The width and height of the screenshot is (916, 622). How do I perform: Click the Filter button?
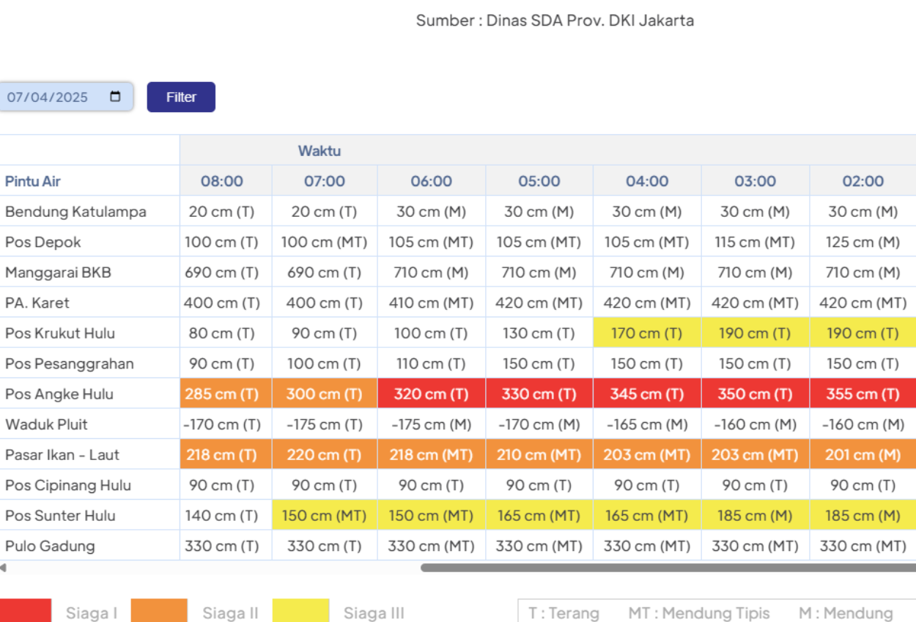(181, 97)
